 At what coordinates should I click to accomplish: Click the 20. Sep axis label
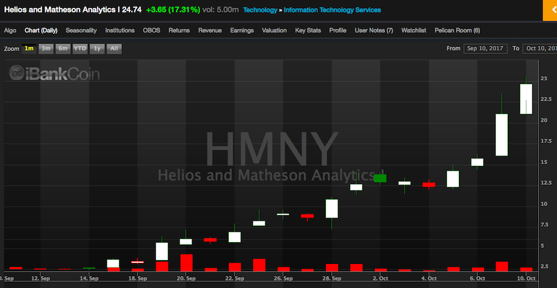click(x=186, y=278)
